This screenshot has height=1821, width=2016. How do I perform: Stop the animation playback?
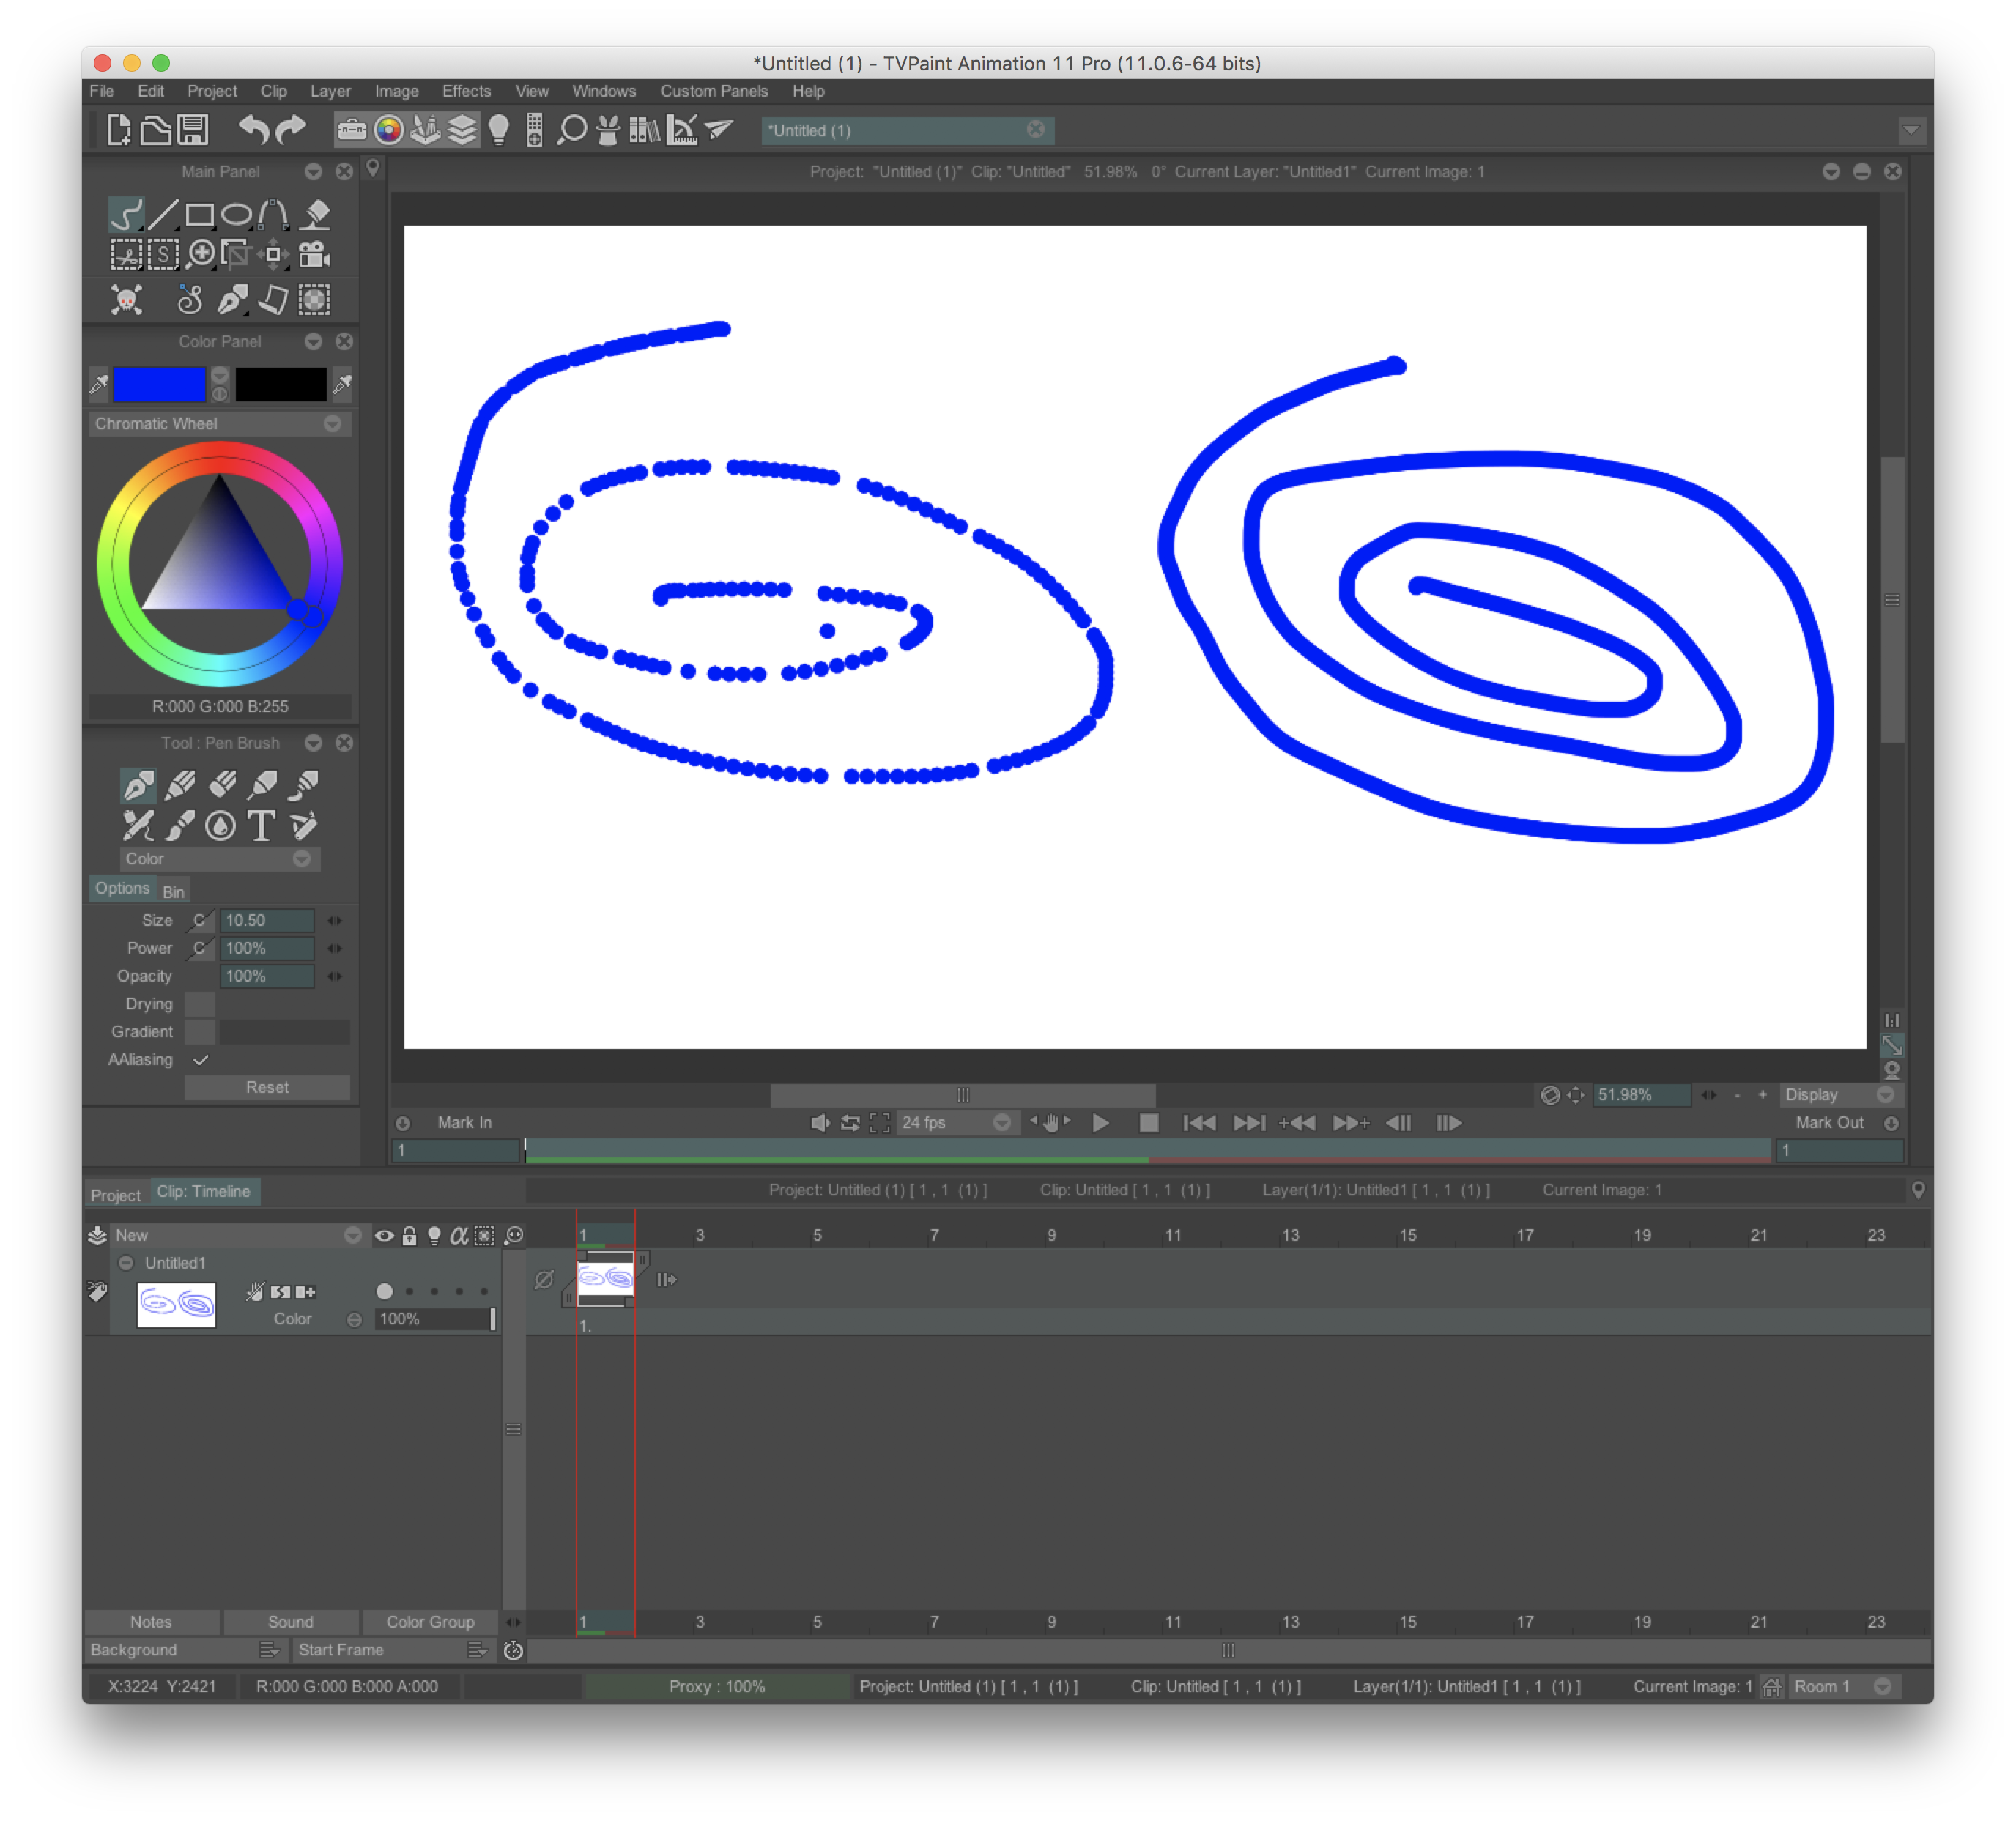(x=1149, y=1123)
